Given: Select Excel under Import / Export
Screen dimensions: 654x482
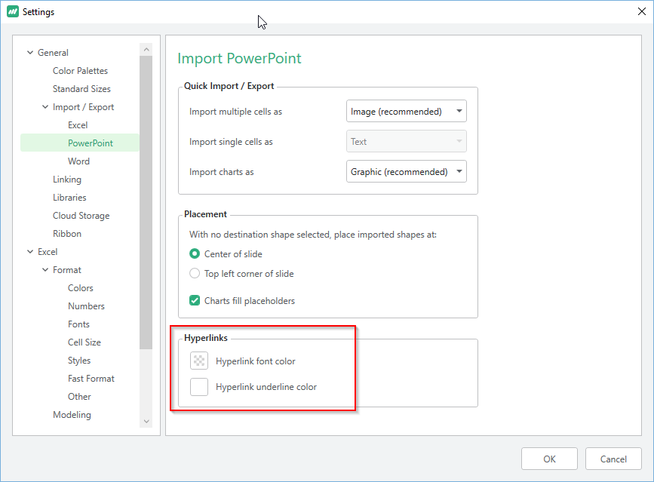Looking at the screenshot, I should pyautogui.click(x=78, y=125).
